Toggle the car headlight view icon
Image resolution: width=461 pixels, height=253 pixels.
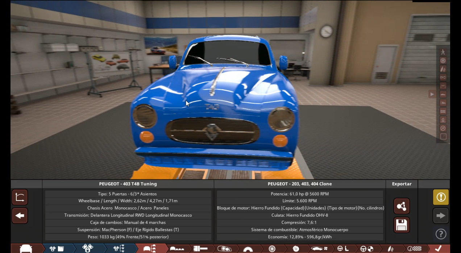tap(443, 103)
